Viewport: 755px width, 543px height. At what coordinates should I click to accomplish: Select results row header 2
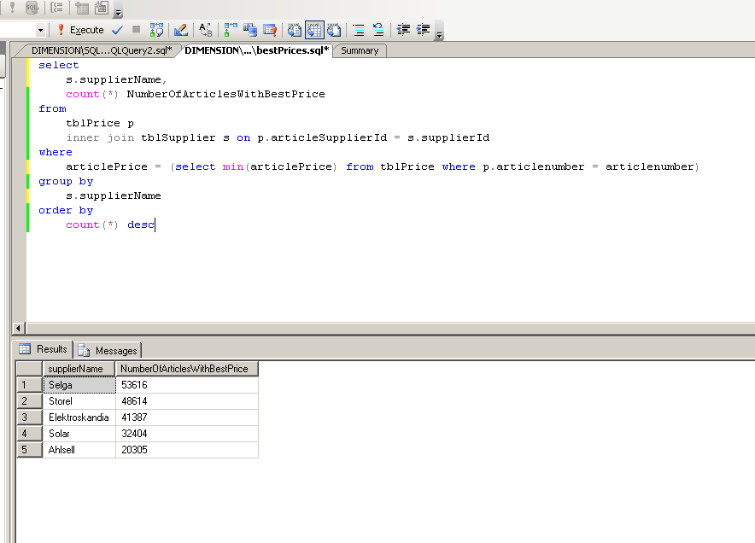click(x=29, y=401)
